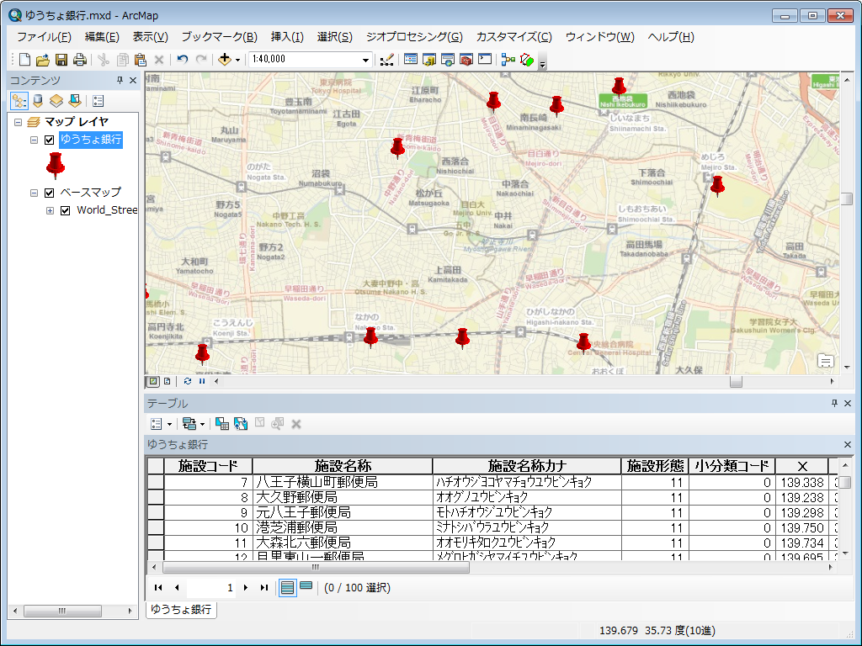This screenshot has width=862, height=646.
Task: Toggle visibility of ベースマップ layer
Action: coord(50,193)
